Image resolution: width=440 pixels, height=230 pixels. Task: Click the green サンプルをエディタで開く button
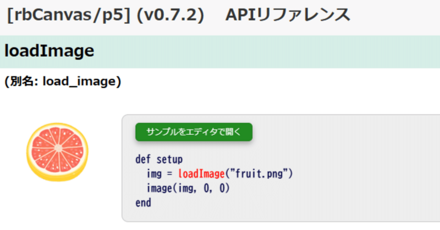coord(194,132)
